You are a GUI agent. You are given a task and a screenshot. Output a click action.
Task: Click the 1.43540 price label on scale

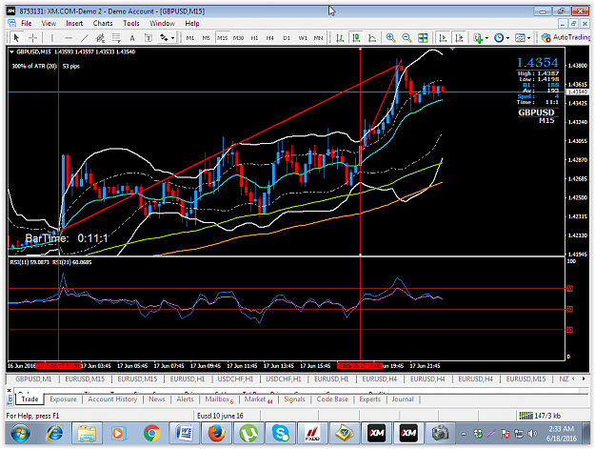pos(578,92)
